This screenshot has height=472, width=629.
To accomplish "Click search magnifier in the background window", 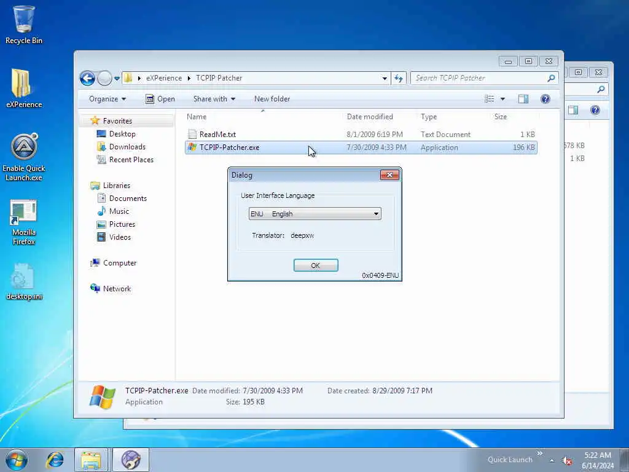I will coord(601,89).
